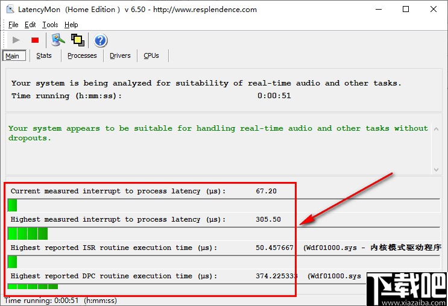Minimize the LatencyMon window
448x306 pixels.
point(379,10)
